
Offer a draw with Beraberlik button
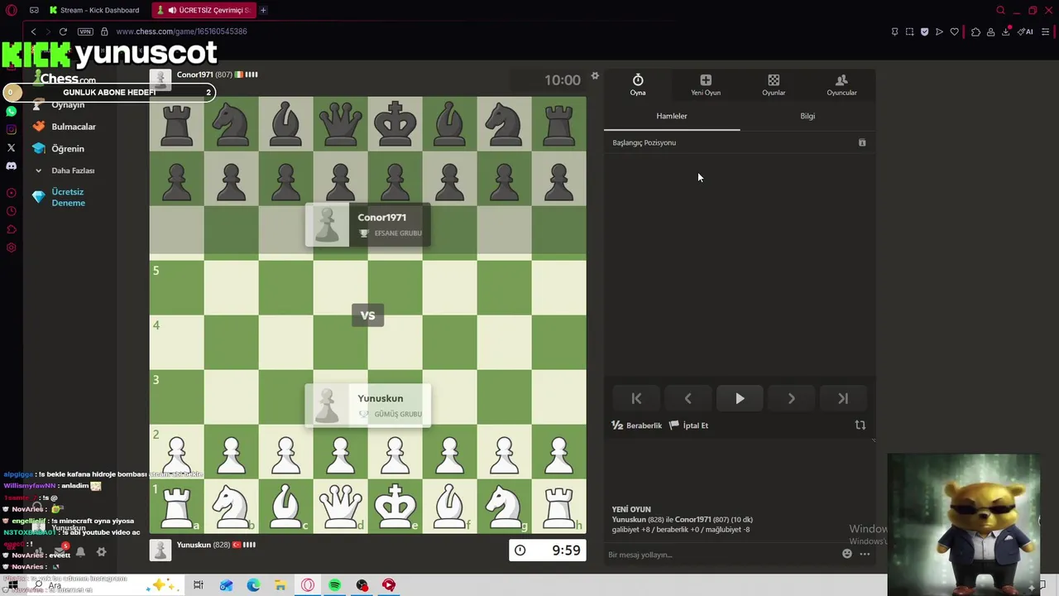click(x=637, y=425)
